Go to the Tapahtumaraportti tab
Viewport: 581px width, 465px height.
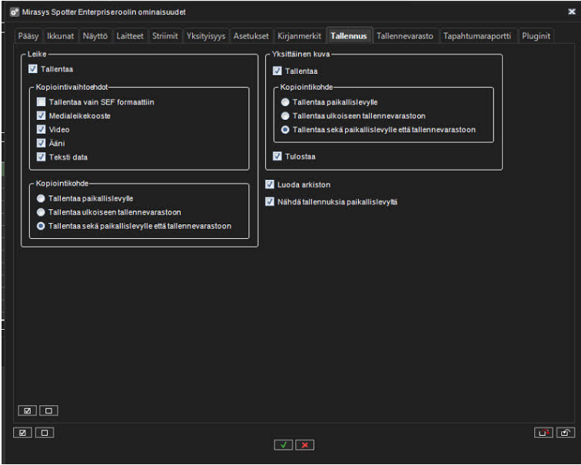click(476, 36)
